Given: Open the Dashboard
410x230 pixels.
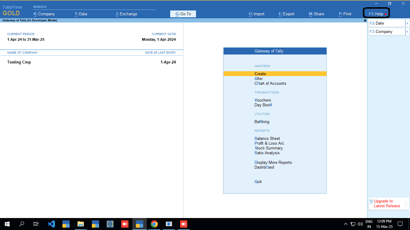Looking at the screenshot, I should 264,167.
